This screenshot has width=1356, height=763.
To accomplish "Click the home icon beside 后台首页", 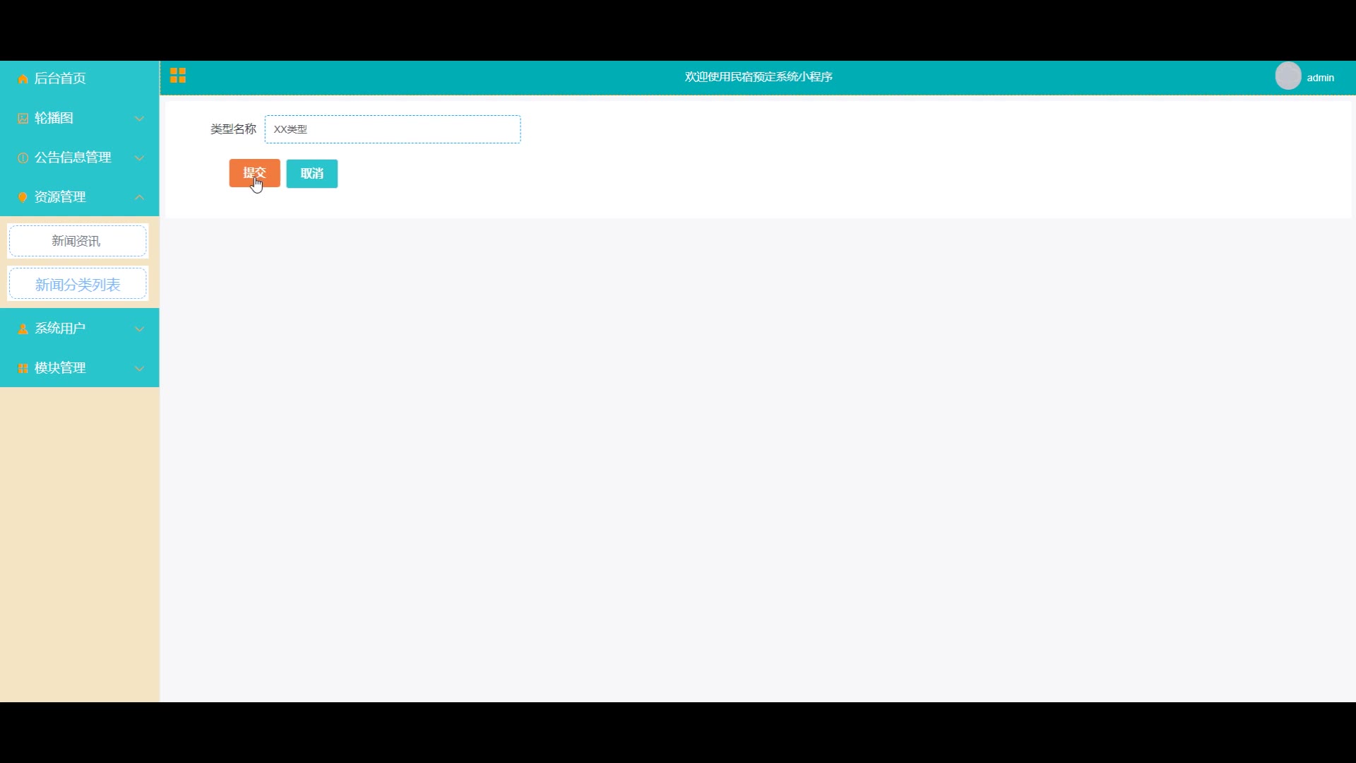I will click(23, 79).
